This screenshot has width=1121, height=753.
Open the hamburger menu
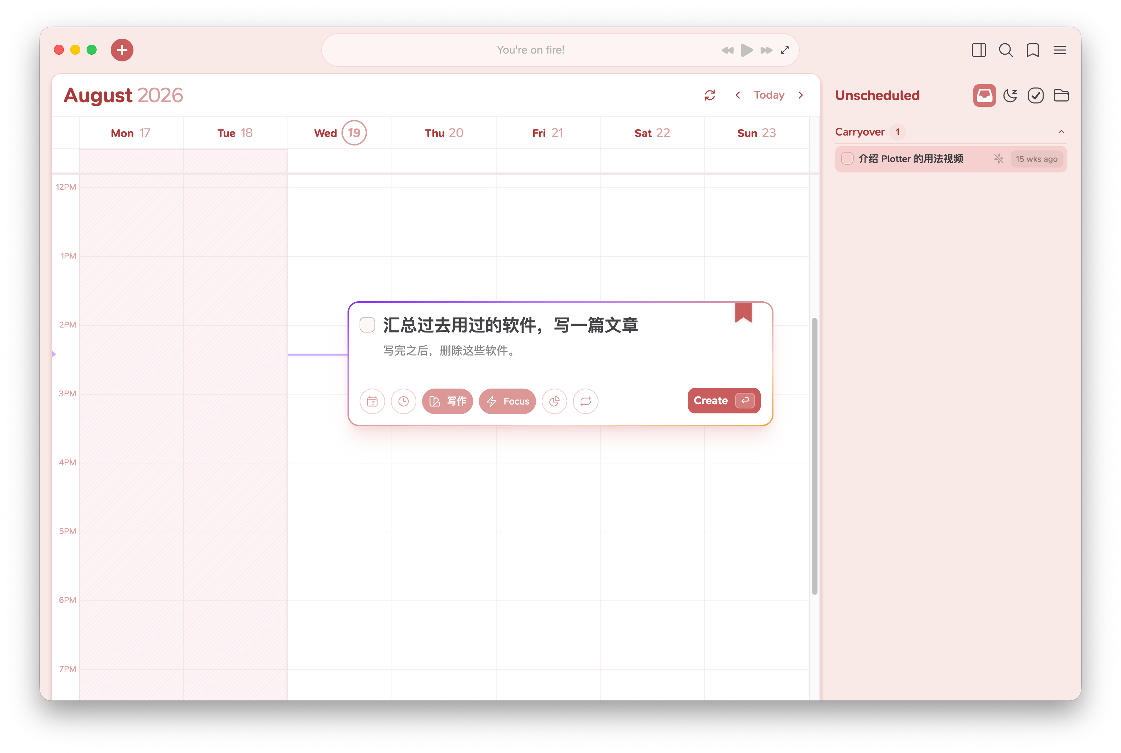tap(1060, 50)
